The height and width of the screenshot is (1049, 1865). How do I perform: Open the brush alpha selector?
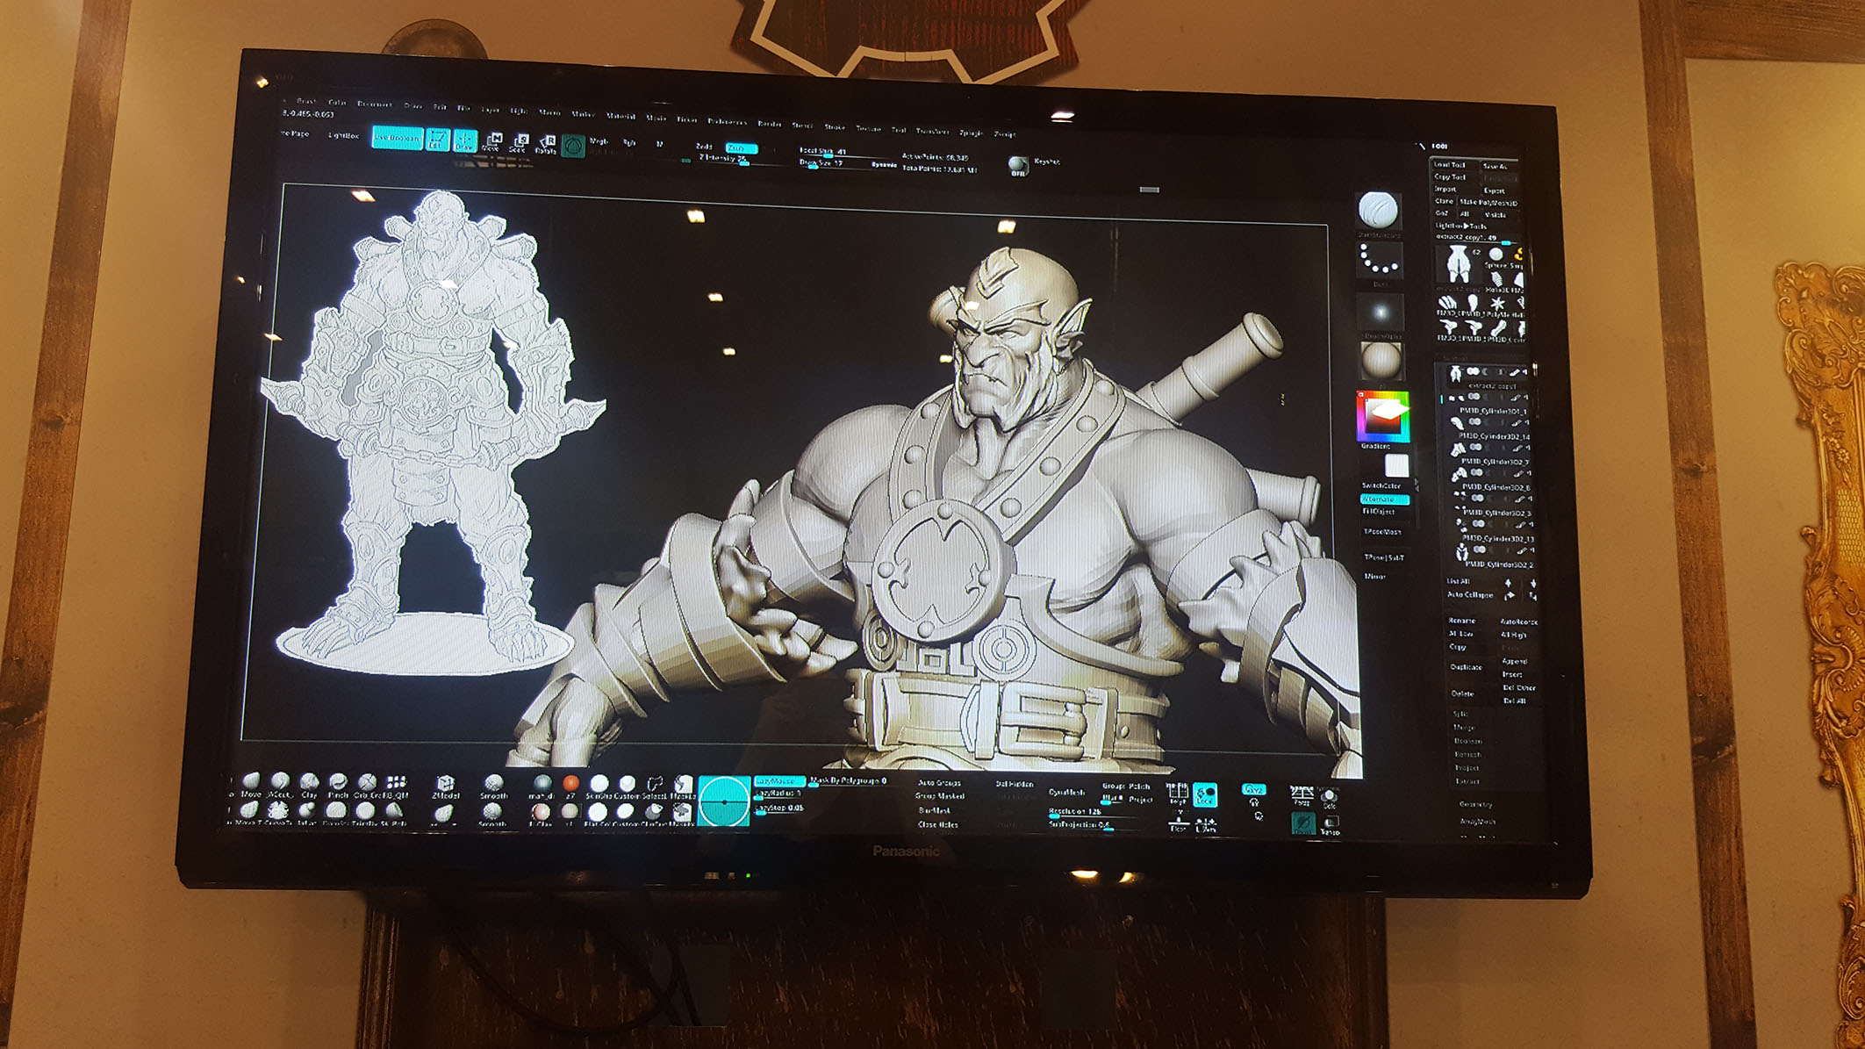(1381, 313)
